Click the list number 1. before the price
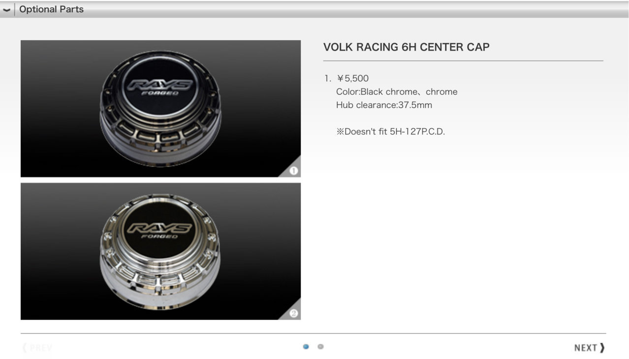Viewport: 629px width, 359px height. (x=327, y=79)
